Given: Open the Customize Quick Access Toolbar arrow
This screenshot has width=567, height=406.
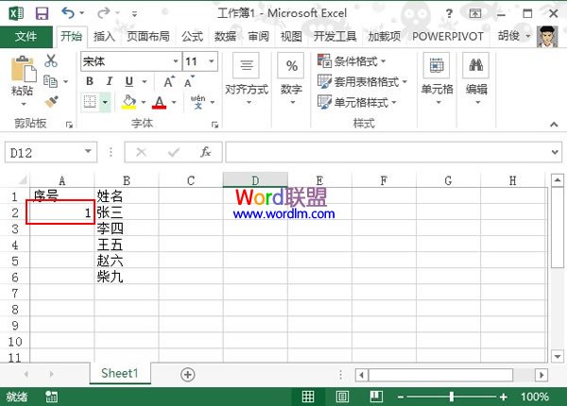Looking at the screenshot, I should coord(134,14).
